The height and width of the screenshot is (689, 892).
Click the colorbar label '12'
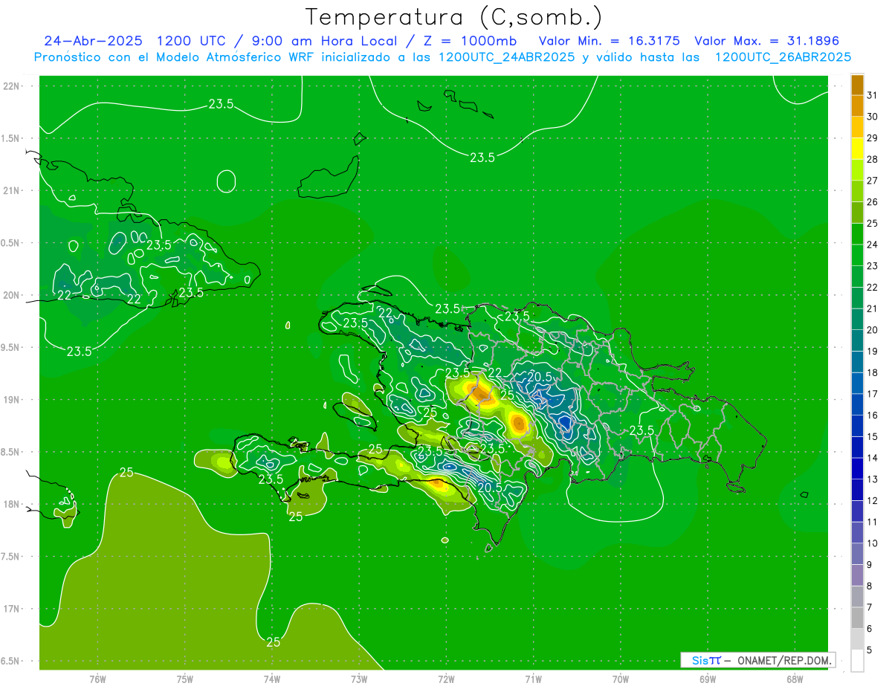pos(872,501)
